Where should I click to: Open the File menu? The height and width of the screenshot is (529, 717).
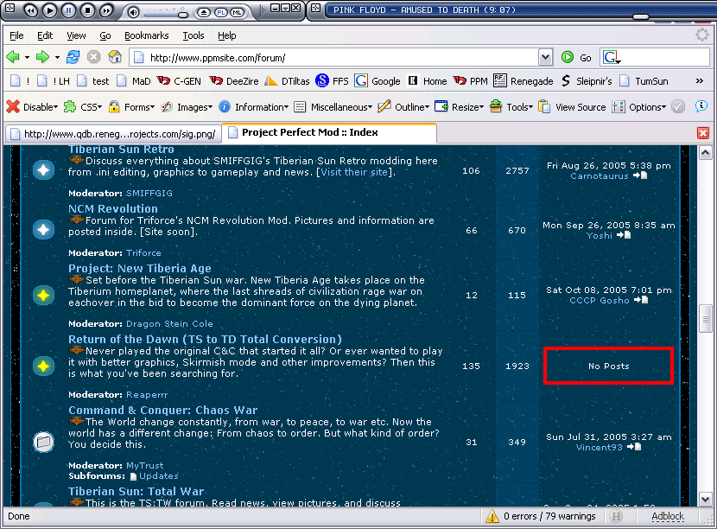(x=16, y=35)
